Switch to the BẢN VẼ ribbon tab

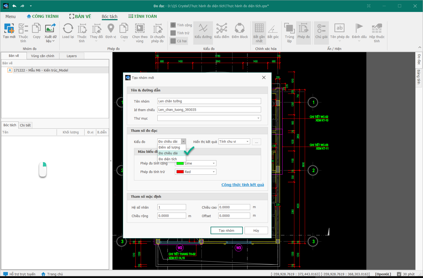click(80, 16)
